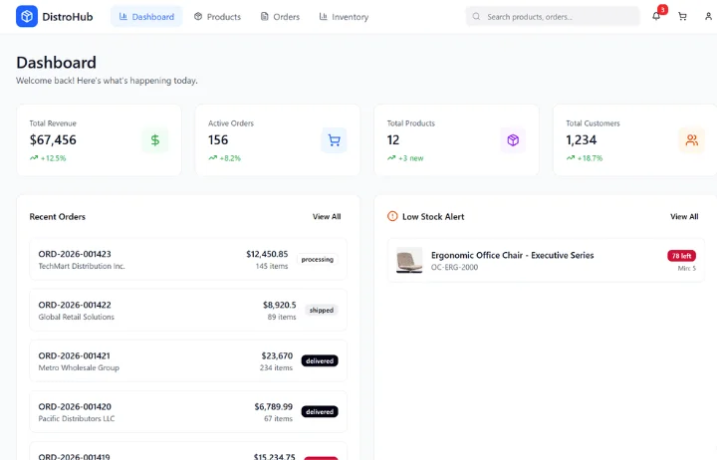
Task: Click the 1,234 Total Customers value
Action: 582,140
